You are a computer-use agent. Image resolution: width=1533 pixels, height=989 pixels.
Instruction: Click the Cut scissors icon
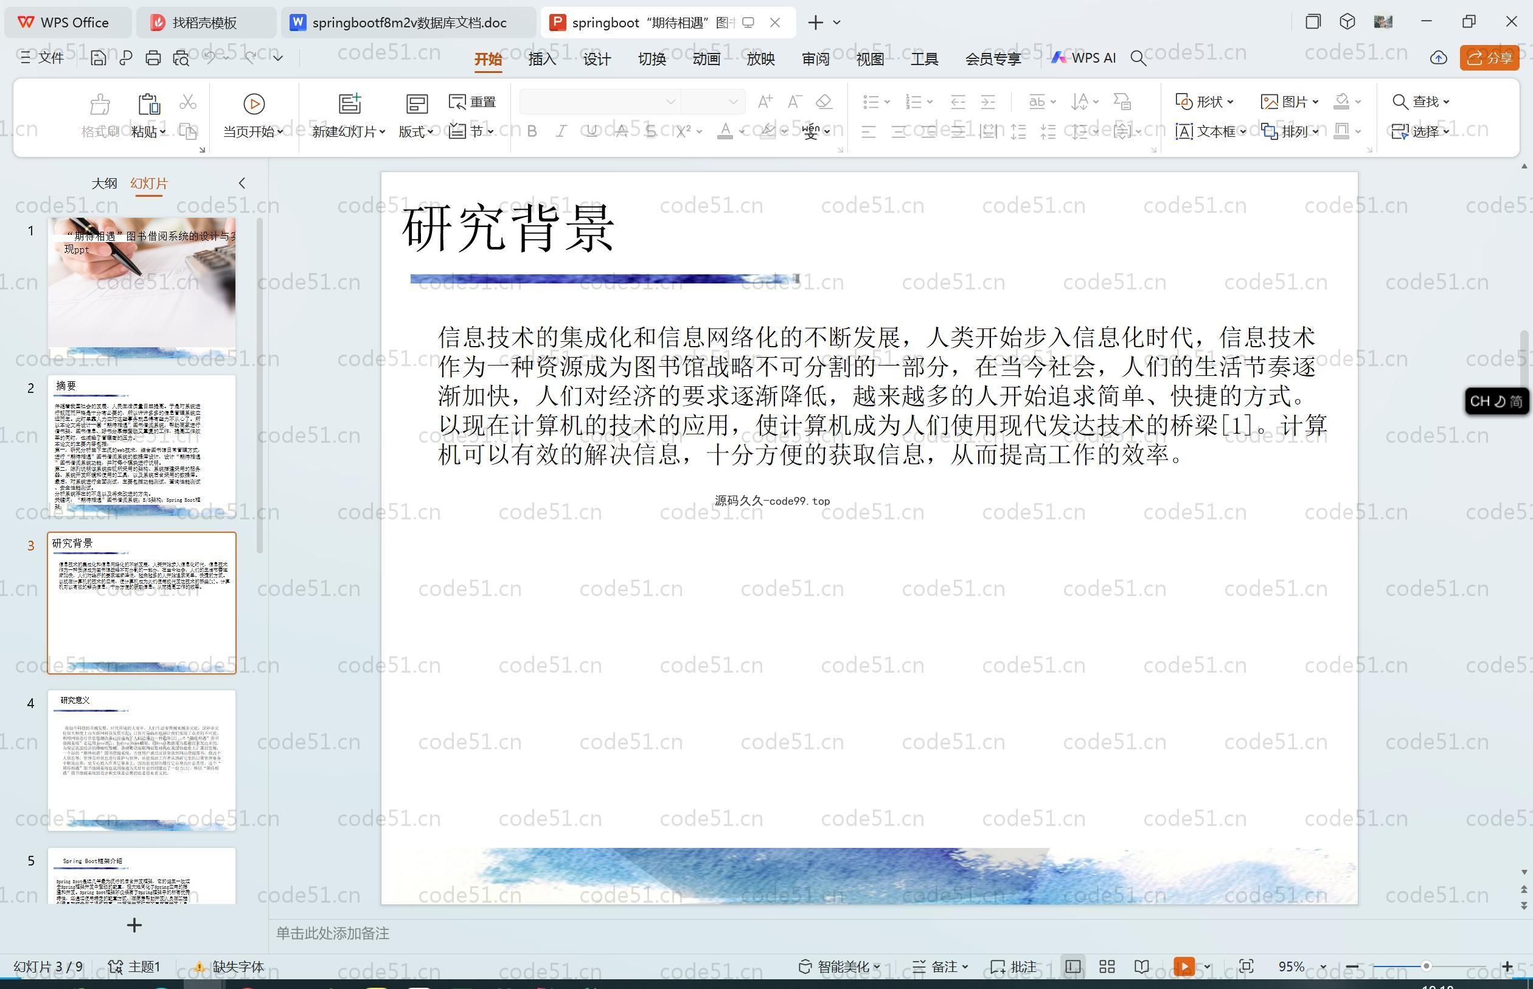tap(187, 102)
